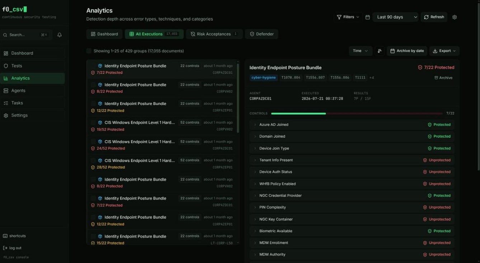Click the log out arrow icon
Screen dimensions: 480x263
[5, 248]
